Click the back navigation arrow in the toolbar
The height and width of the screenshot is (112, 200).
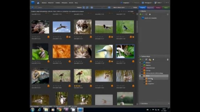pos(32,7)
